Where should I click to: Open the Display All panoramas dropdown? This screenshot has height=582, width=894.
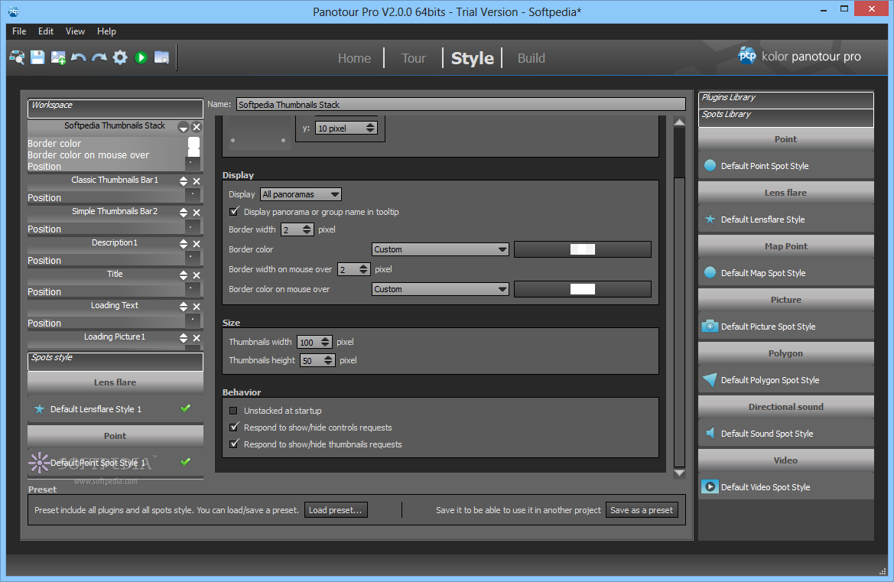[x=301, y=194]
